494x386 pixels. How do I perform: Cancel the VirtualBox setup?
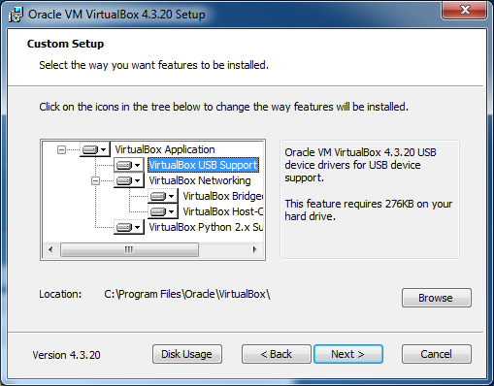(x=437, y=354)
